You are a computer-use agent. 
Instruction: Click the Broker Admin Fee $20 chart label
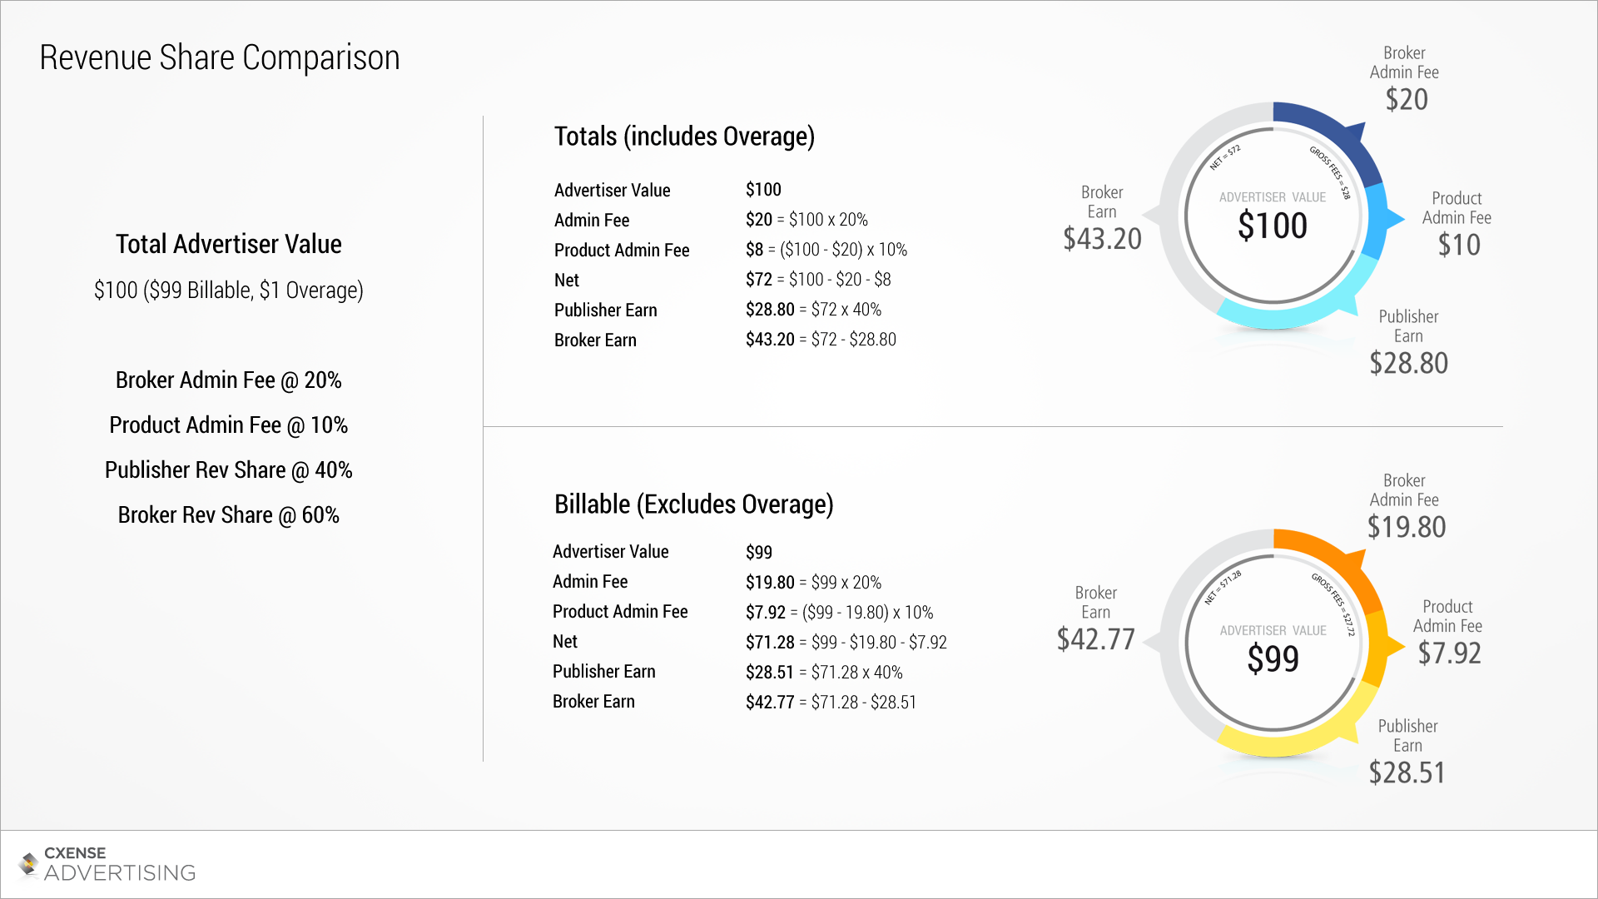(x=1405, y=79)
